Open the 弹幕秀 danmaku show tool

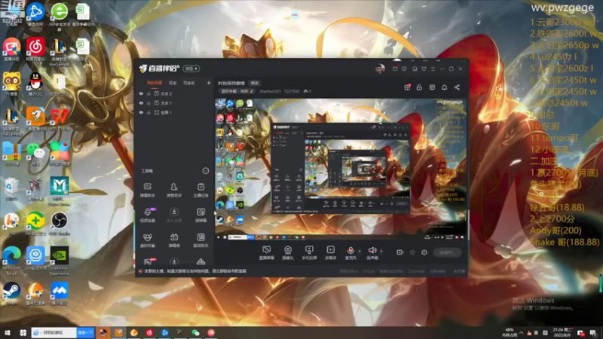click(174, 240)
